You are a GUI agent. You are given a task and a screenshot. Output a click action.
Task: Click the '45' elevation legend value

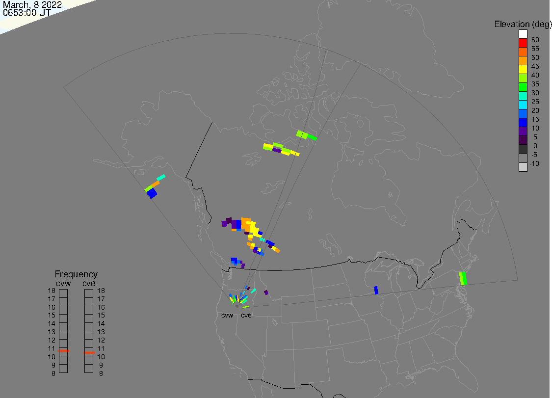(535, 66)
